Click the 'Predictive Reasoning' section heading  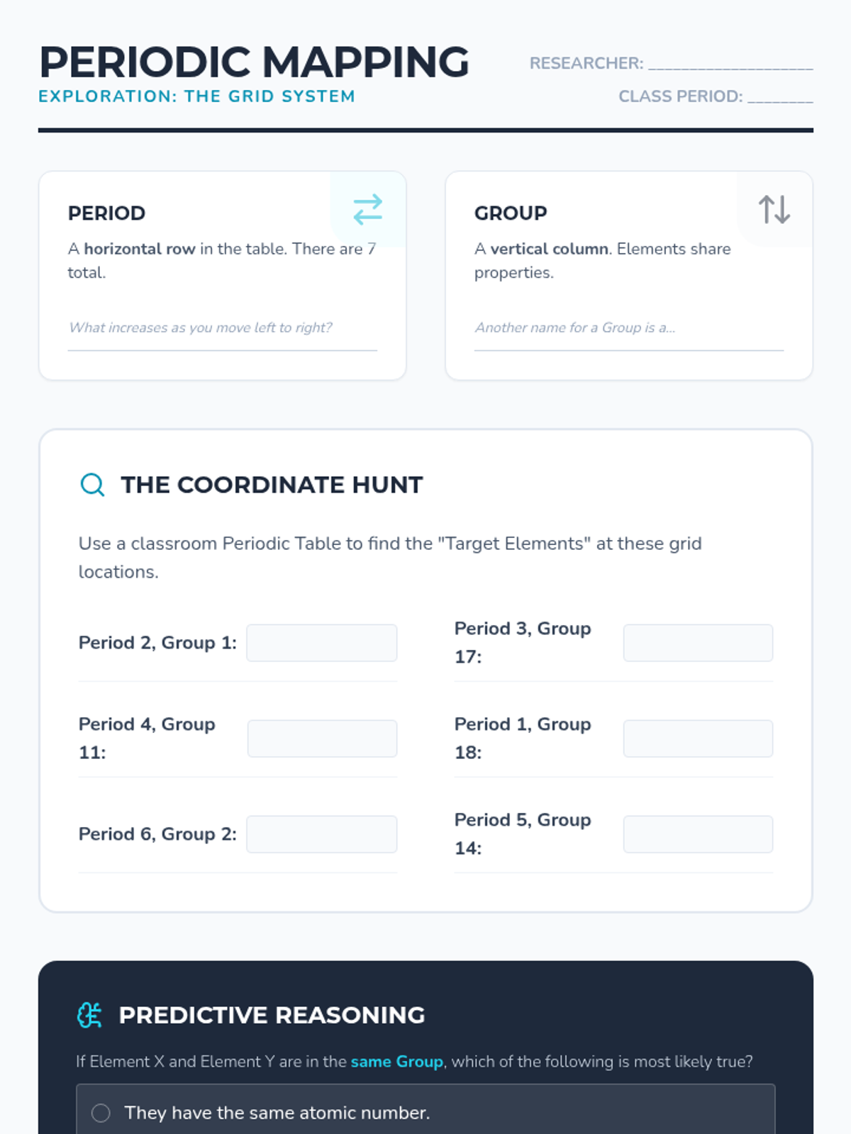(272, 1015)
